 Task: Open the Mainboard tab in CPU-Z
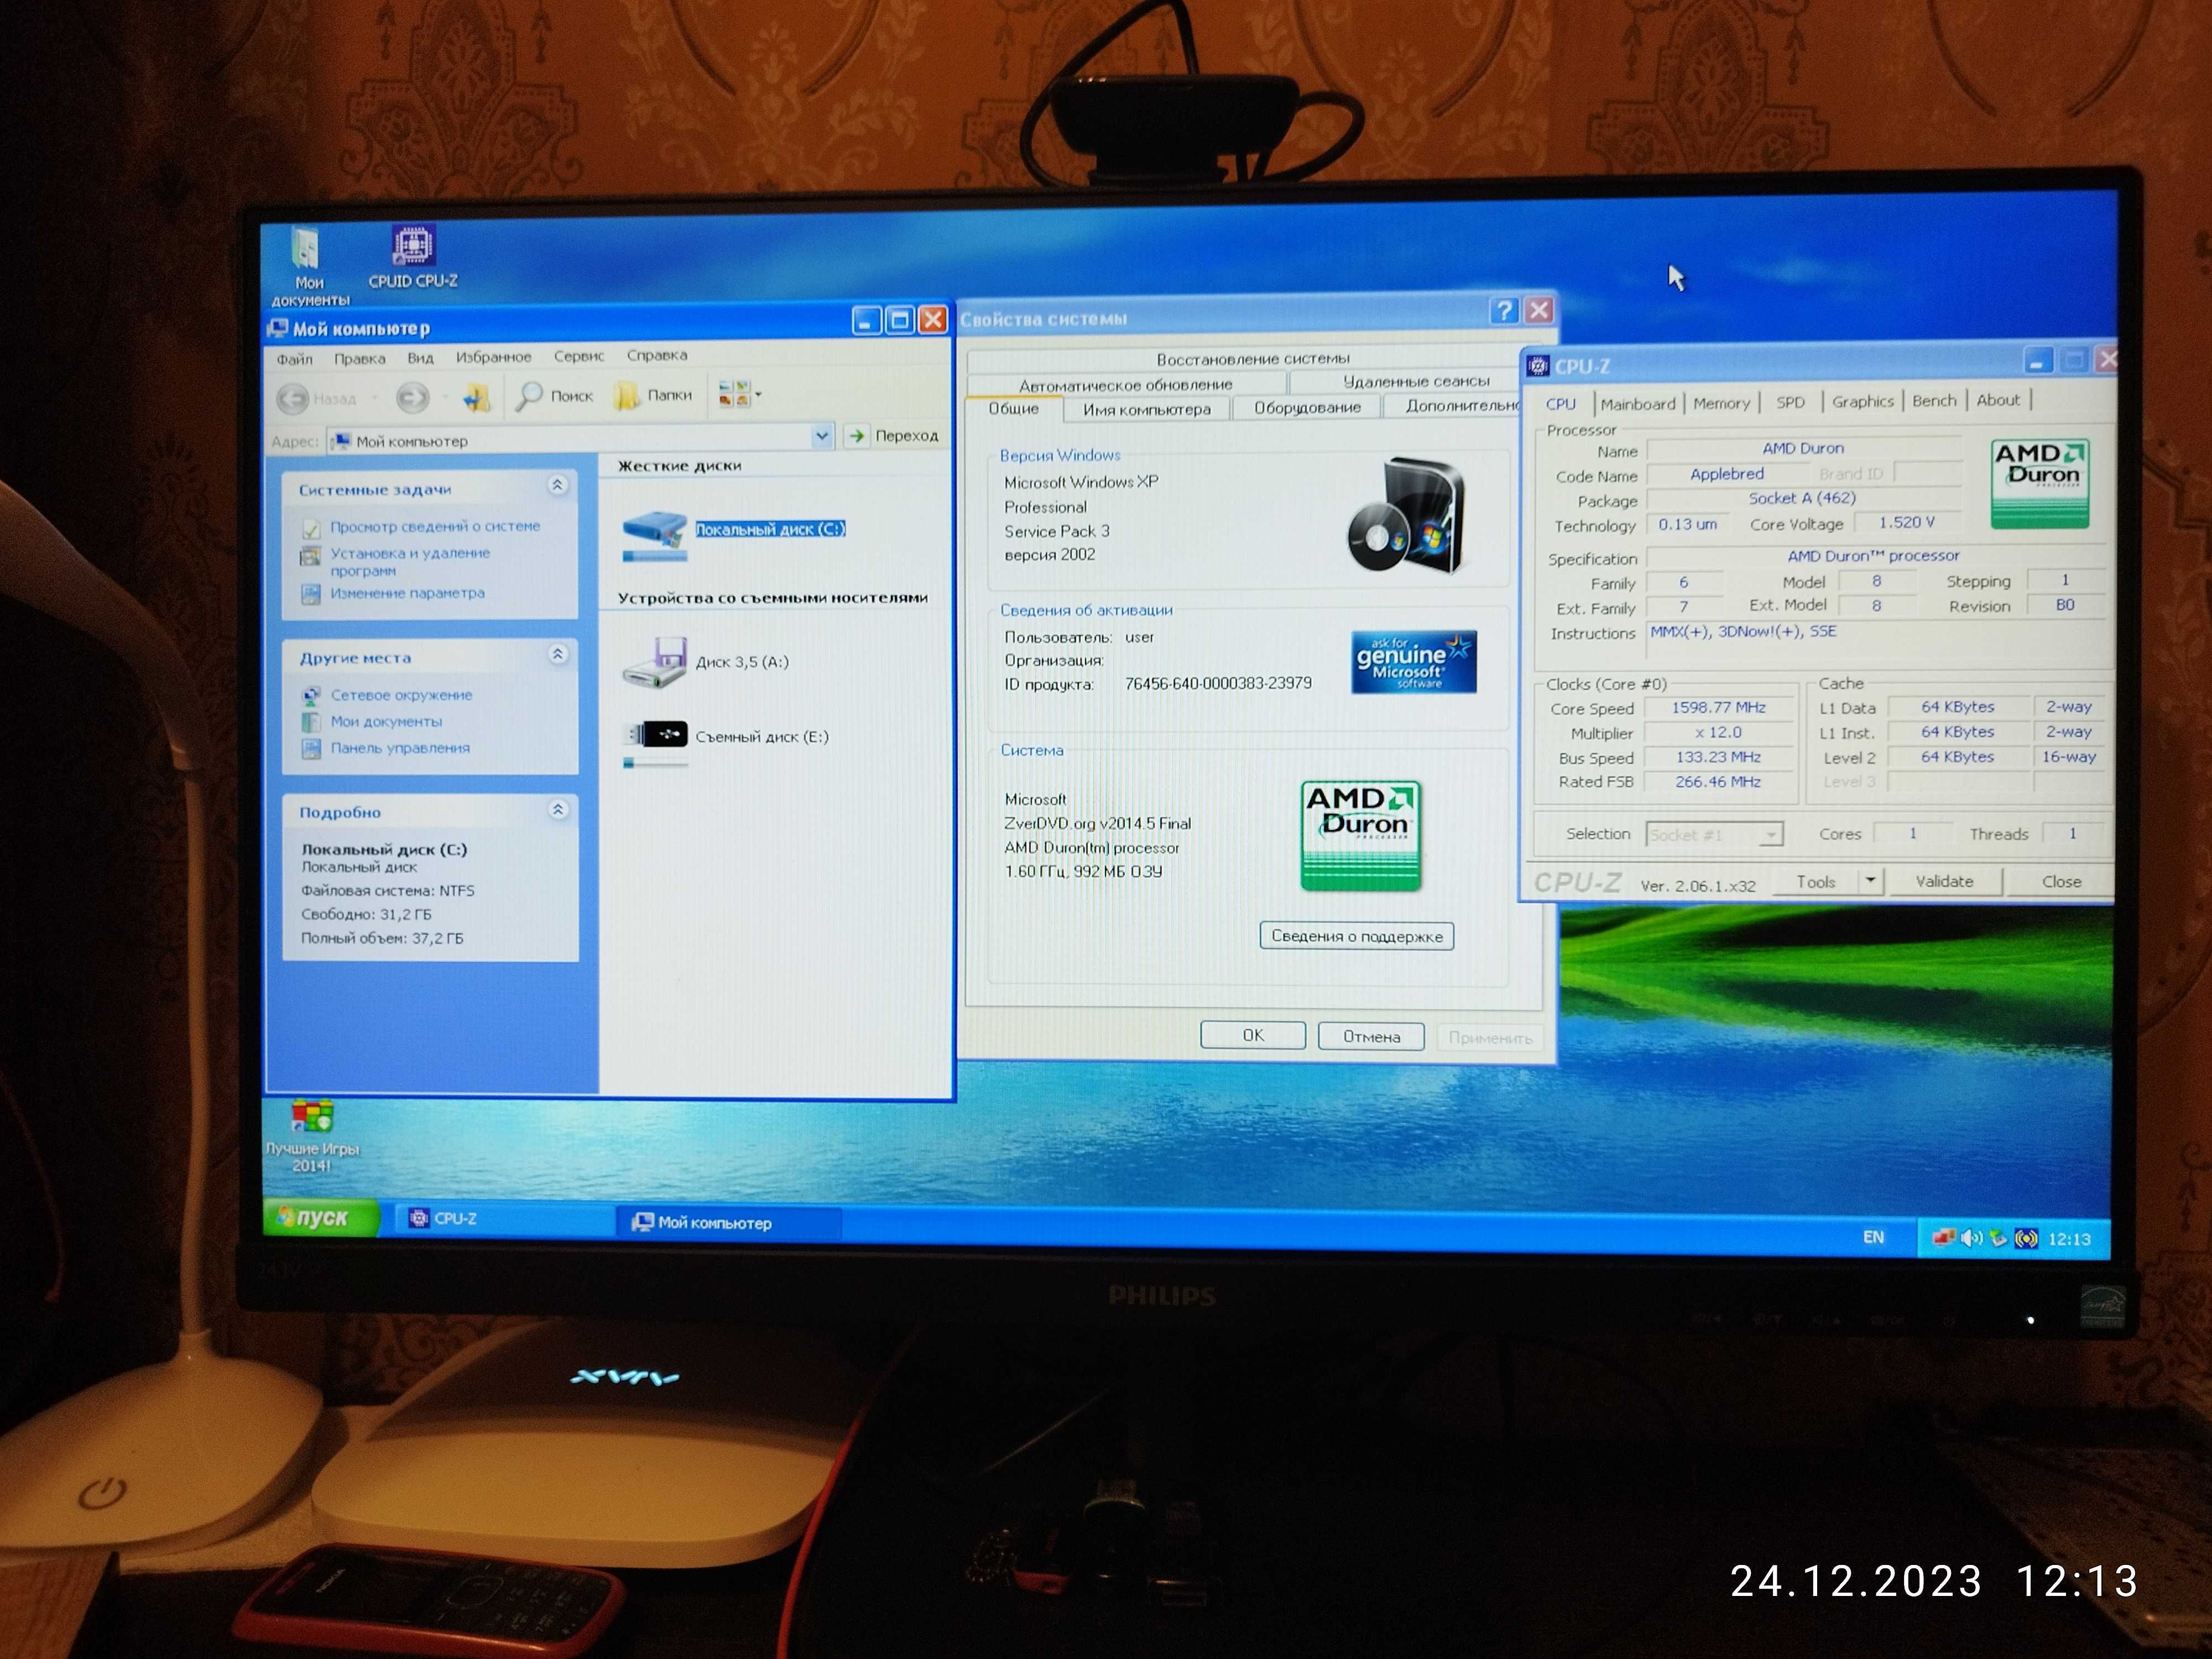pos(1637,404)
